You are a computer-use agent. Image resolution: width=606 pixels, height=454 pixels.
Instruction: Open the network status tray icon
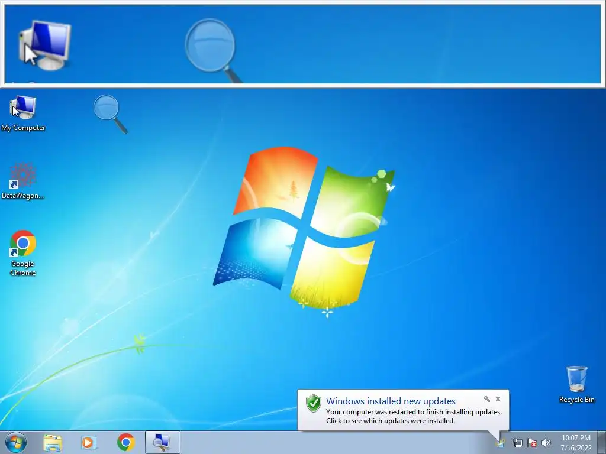pyautogui.click(x=517, y=443)
